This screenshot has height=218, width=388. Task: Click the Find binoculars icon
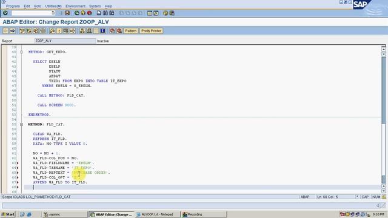tap(105, 13)
